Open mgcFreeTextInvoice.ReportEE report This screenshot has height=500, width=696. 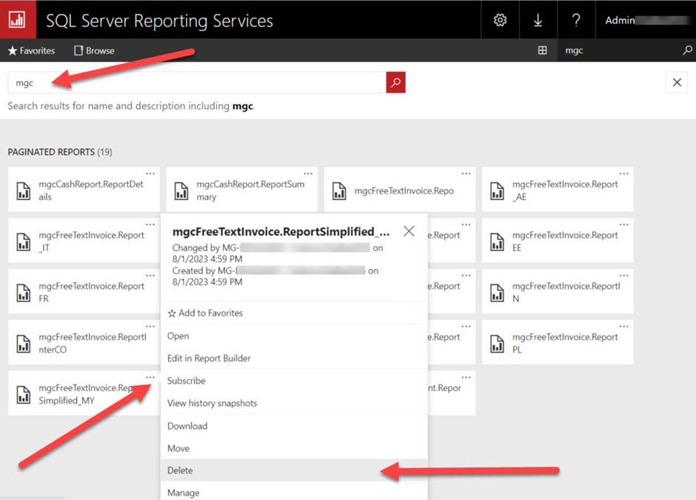point(558,240)
